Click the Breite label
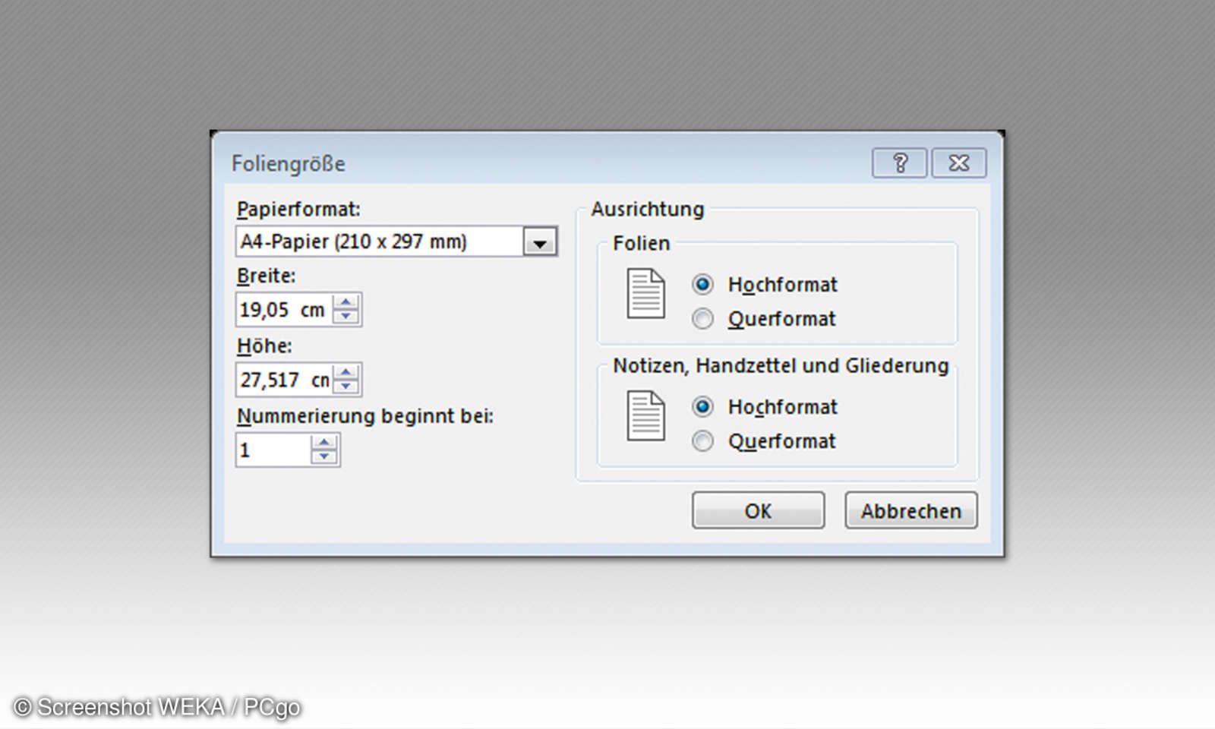Viewport: 1215px width, 729px height. tap(266, 276)
